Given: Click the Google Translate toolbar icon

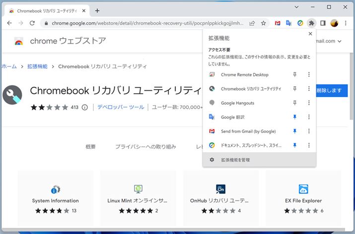Looking at the screenshot, I should click(289, 23).
